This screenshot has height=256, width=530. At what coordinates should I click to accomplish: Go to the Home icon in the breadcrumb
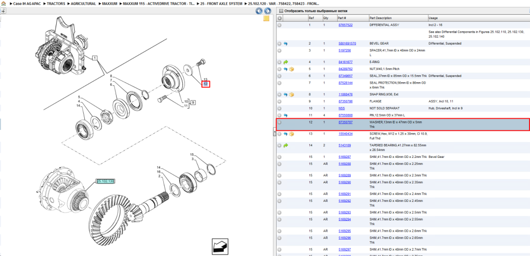(3, 3)
